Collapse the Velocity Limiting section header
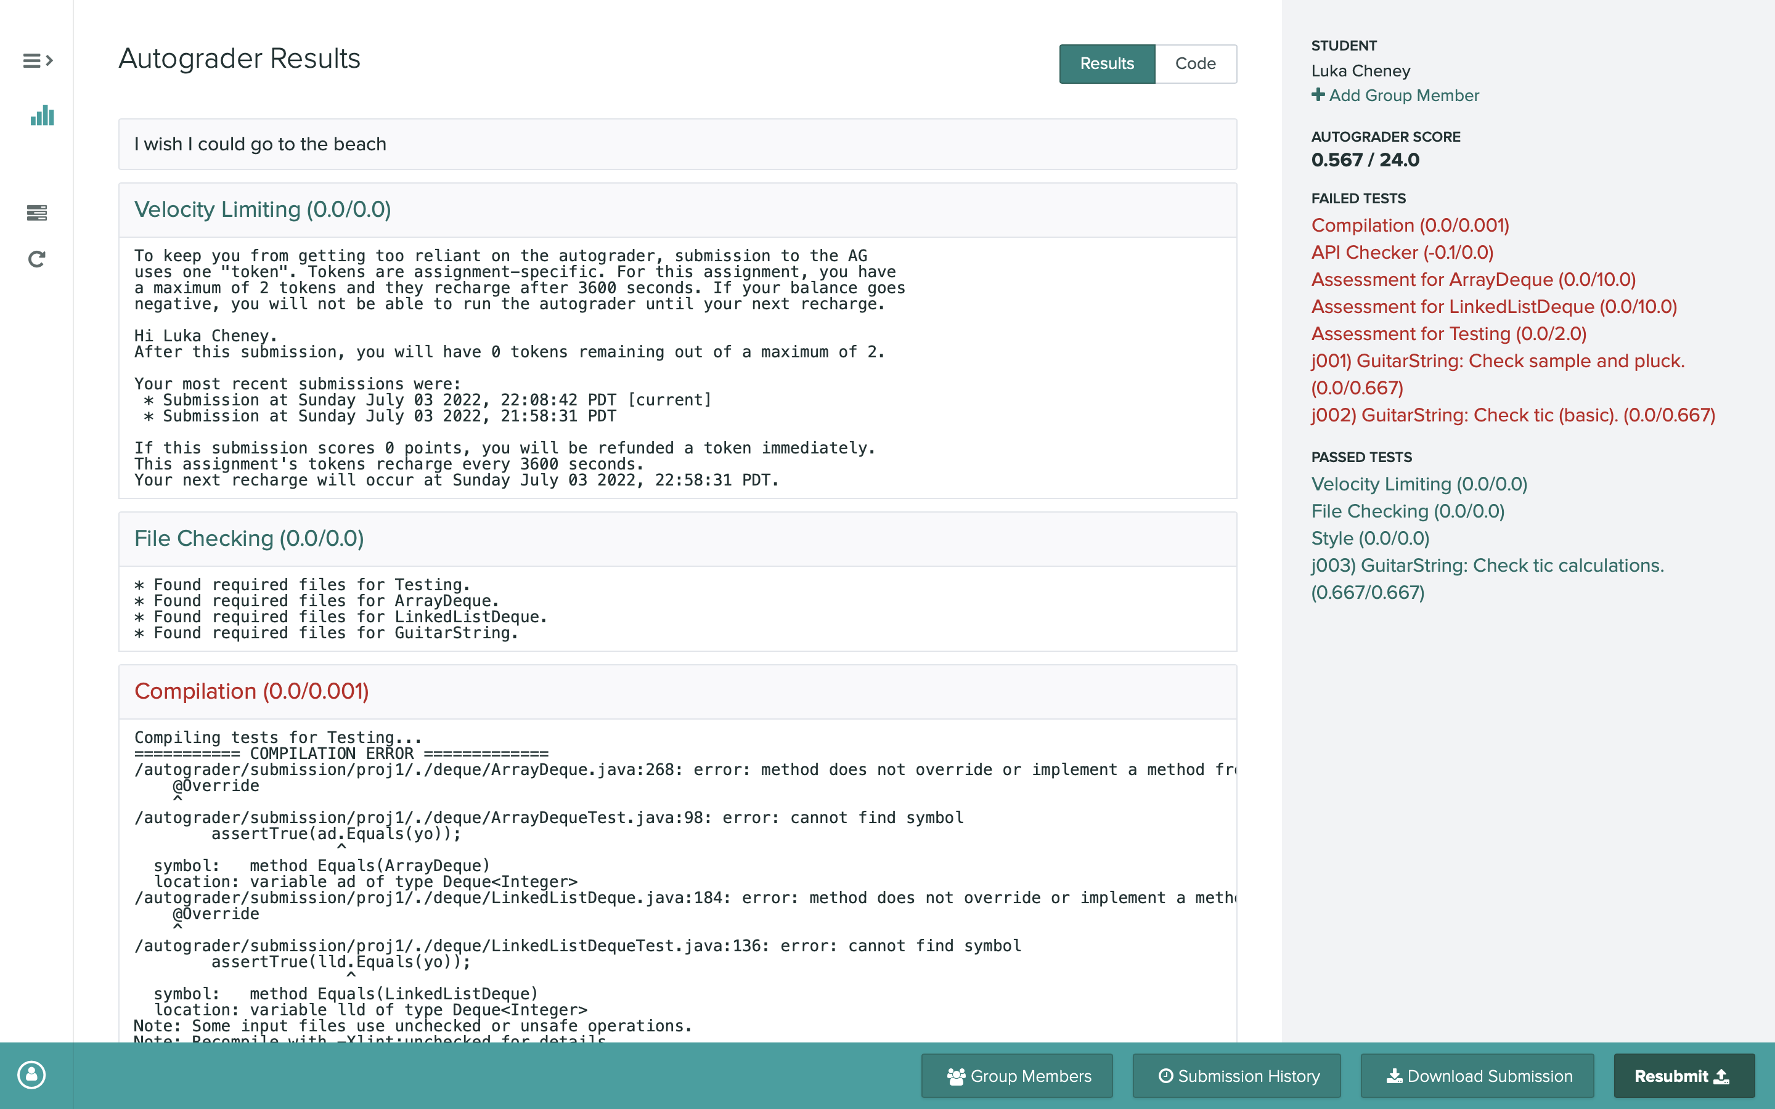 point(263,209)
